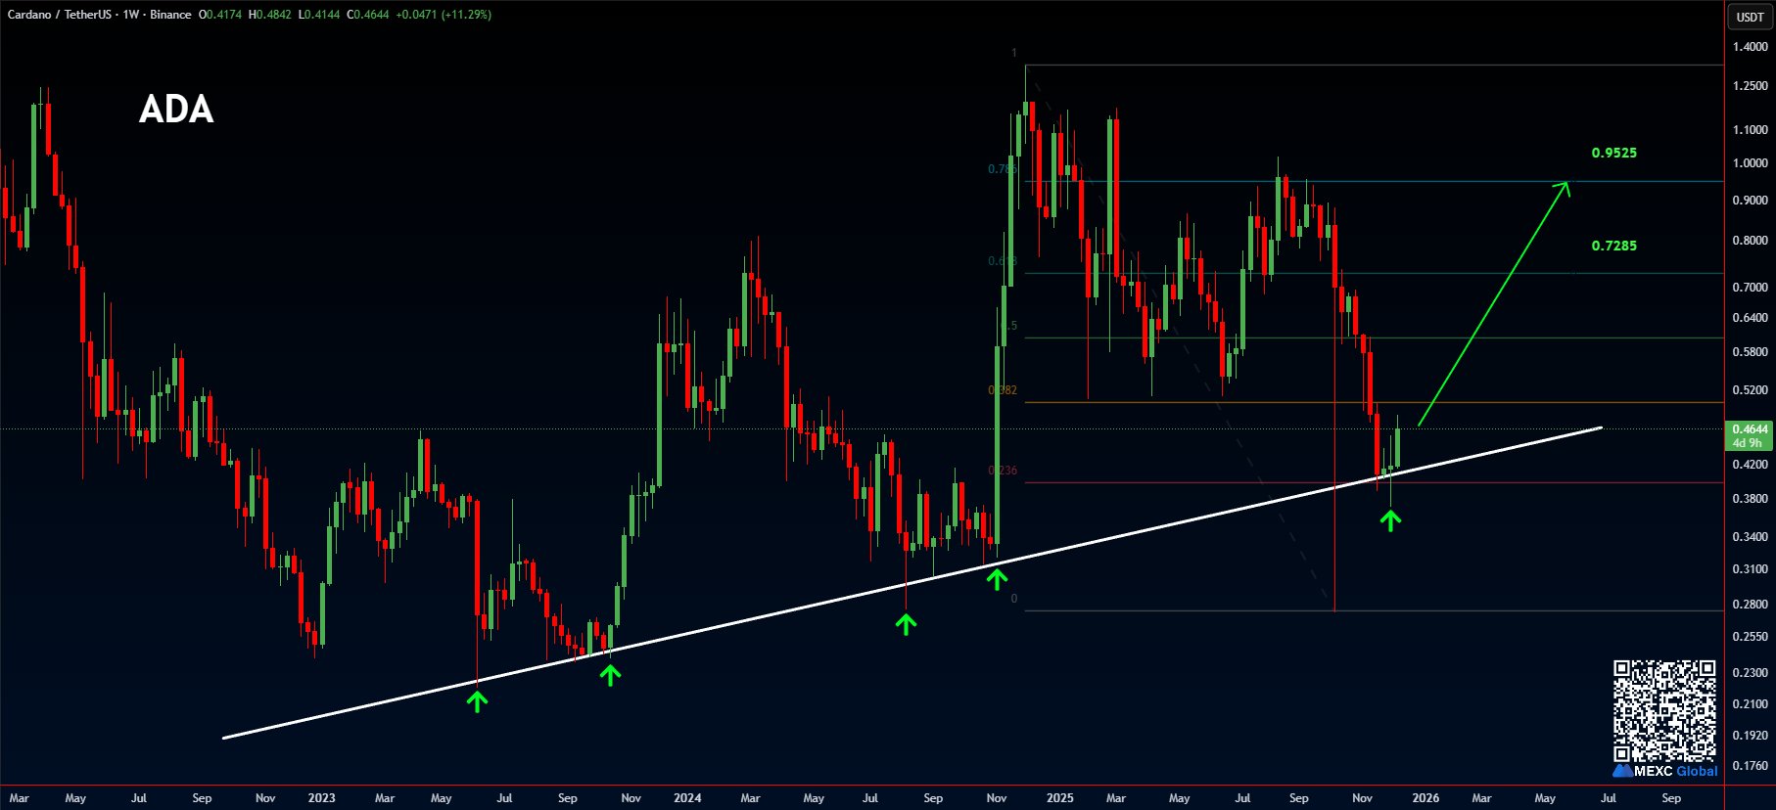Click the head of the long green projection arrow

click(x=1565, y=187)
